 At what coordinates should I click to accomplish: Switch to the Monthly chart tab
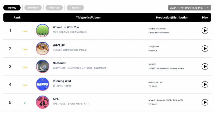coord(33,8)
